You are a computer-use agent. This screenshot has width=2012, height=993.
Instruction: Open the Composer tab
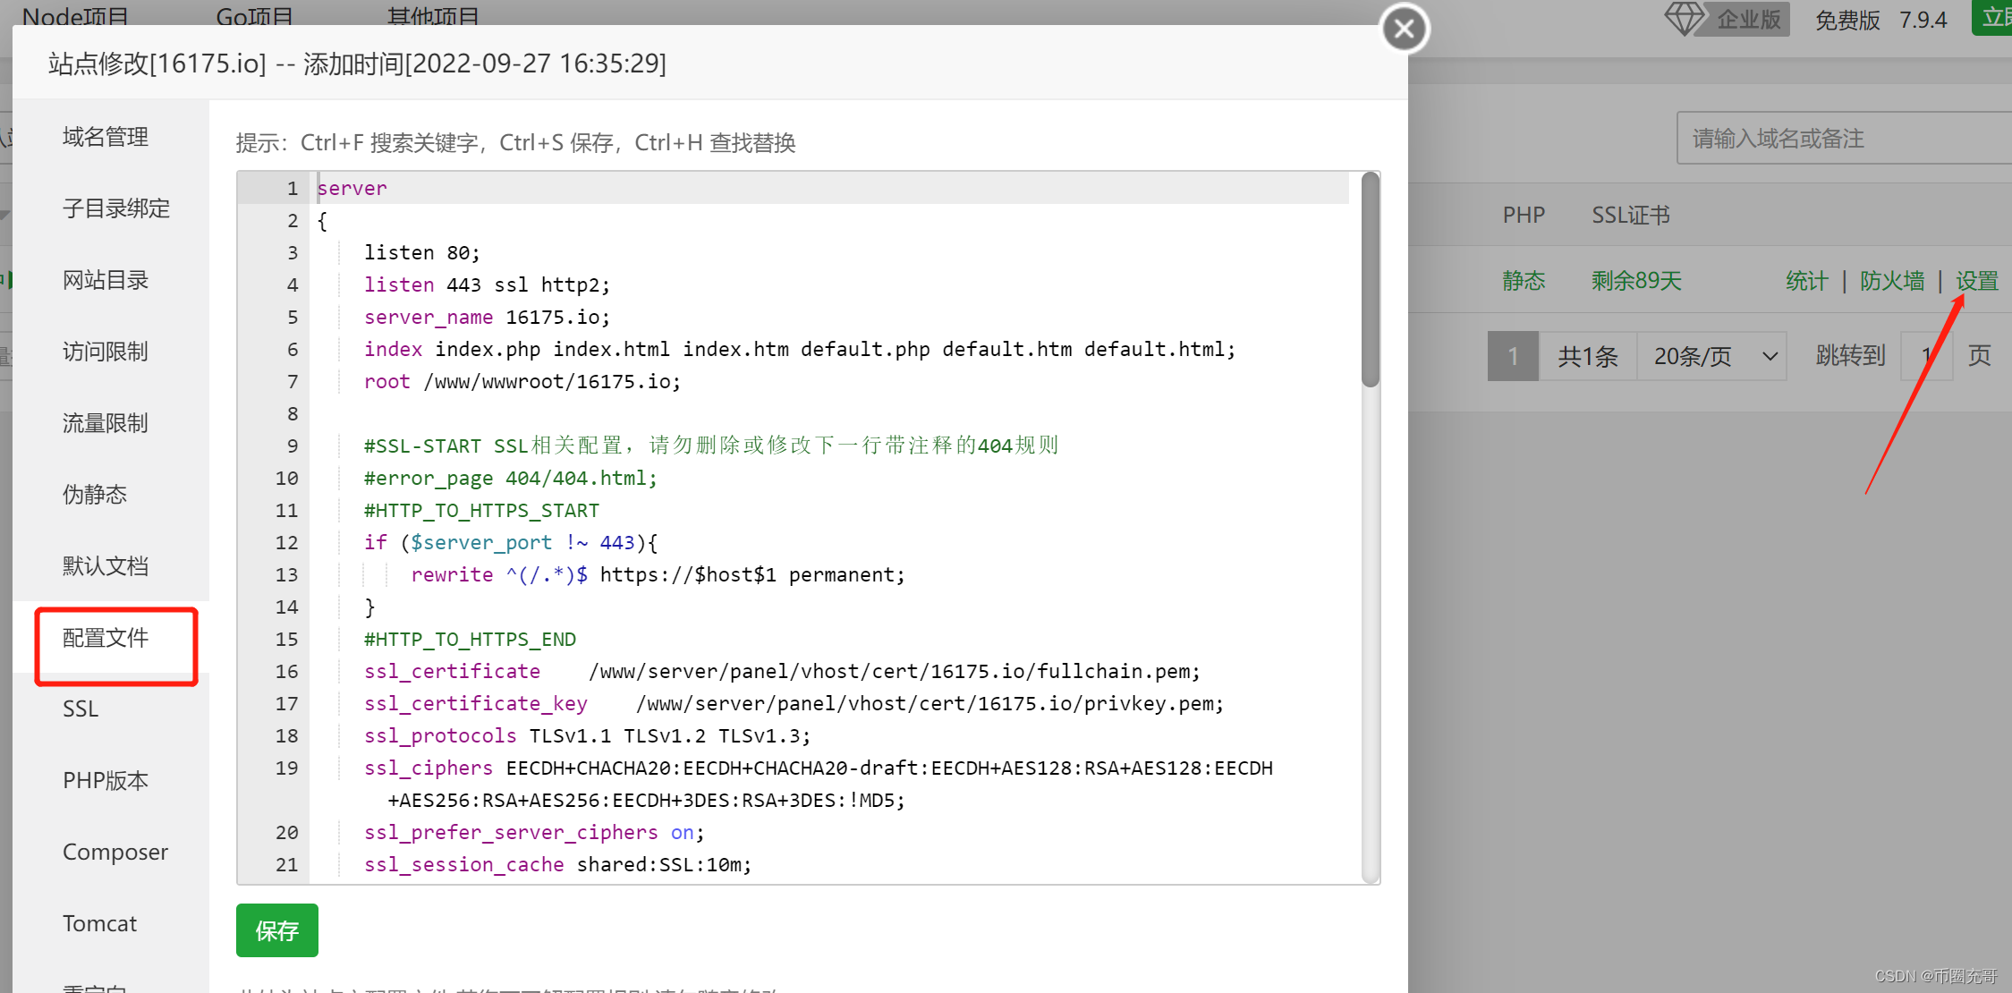[x=115, y=853]
